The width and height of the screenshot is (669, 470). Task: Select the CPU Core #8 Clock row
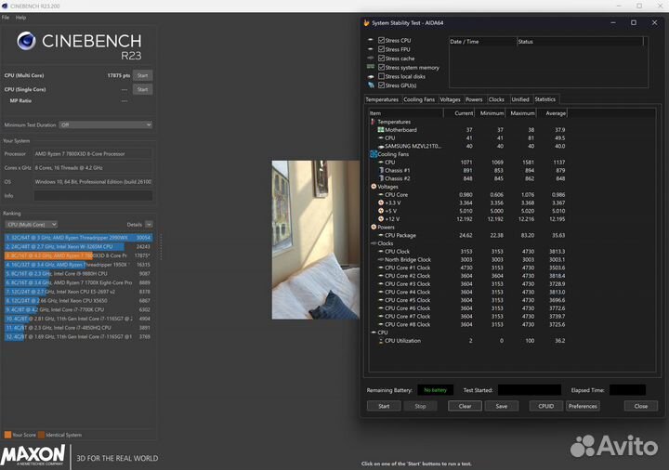[468, 324]
